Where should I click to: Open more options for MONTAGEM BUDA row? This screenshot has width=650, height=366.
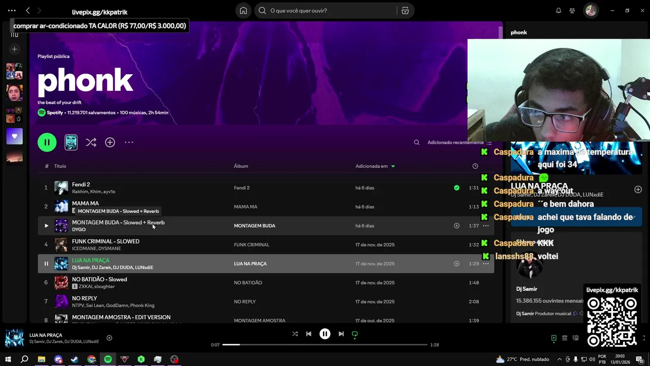[485, 226]
